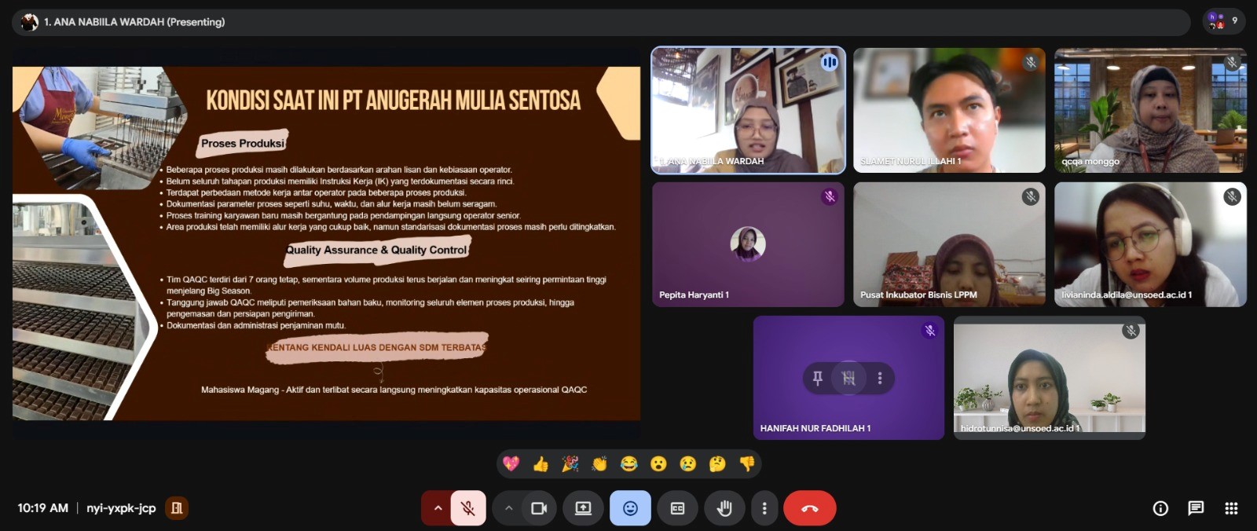
Task: Click 'RENTANG KENDALI LUAS' banner on slide
Action: (377, 347)
